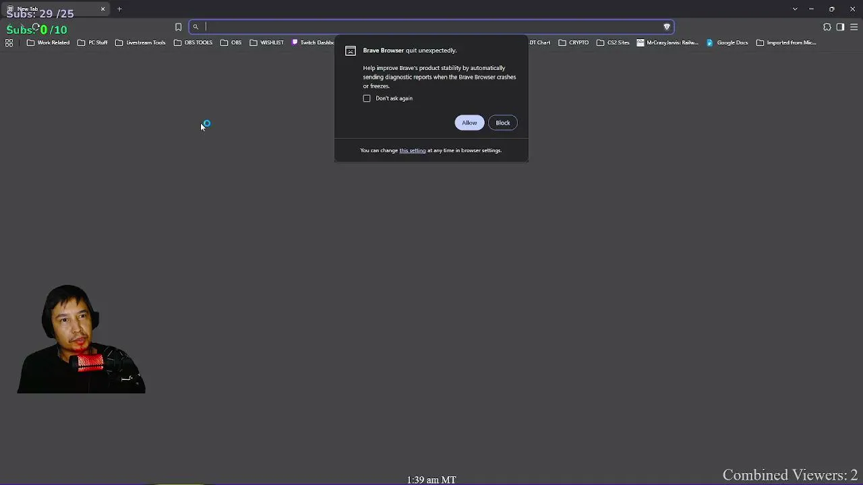The height and width of the screenshot is (485, 863).
Task: Open the CRYPTO bookmarks folder
Action: coord(574,42)
